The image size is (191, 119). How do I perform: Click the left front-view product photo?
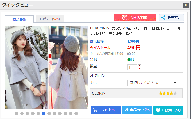pyautogui.click(x=26, y=67)
